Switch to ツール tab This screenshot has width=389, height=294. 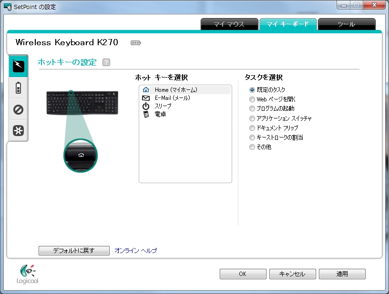pyautogui.click(x=347, y=24)
